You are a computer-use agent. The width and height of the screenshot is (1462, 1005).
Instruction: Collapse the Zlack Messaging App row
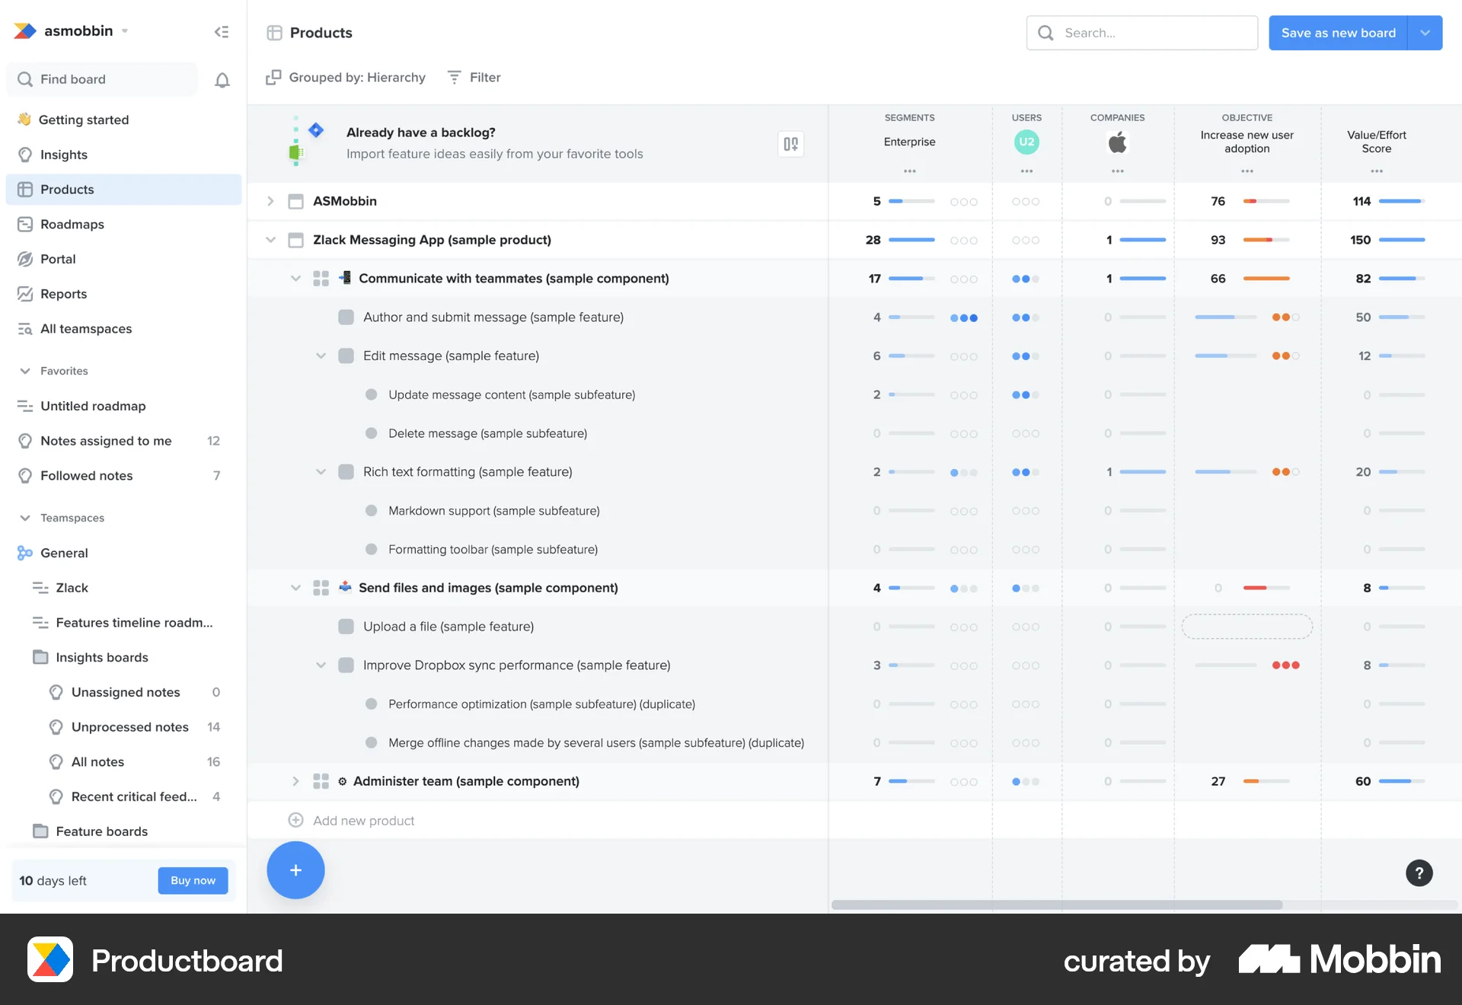pos(271,239)
